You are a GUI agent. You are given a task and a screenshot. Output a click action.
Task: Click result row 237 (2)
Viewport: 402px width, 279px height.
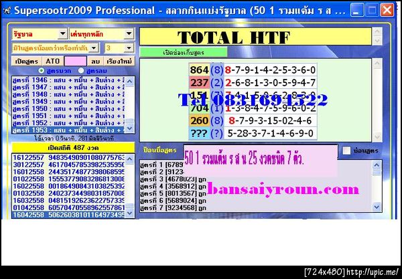tap(253, 82)
